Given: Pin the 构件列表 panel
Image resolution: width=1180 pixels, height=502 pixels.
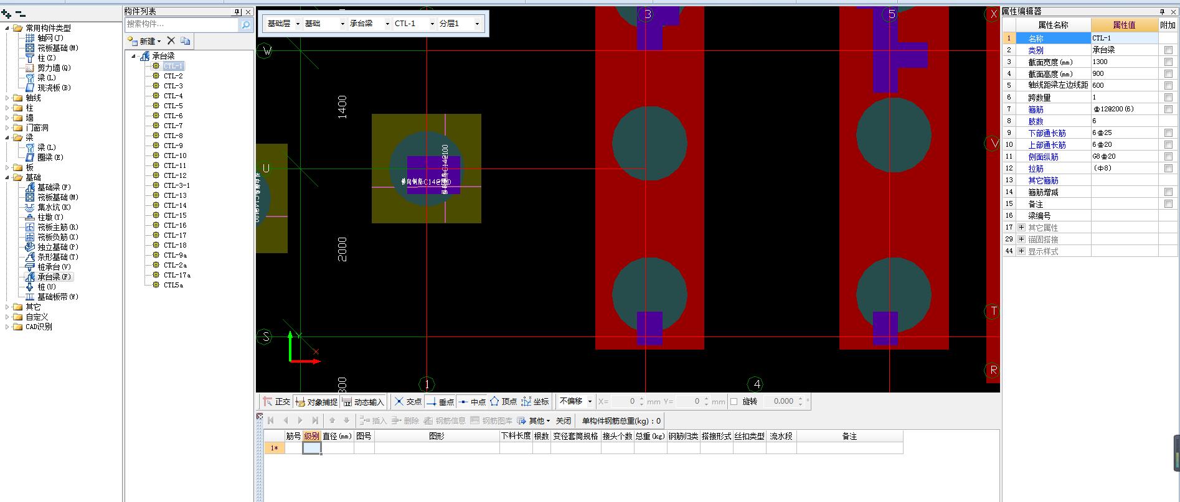Looking at the screenshot, I should [x=237, y=11].
